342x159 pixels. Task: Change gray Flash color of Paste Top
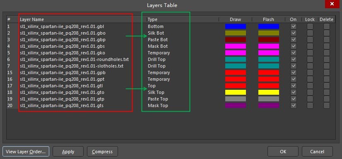[x=268, y=99]
